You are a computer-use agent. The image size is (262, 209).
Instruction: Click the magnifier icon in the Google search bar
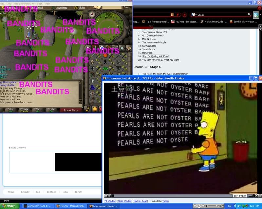249,14
